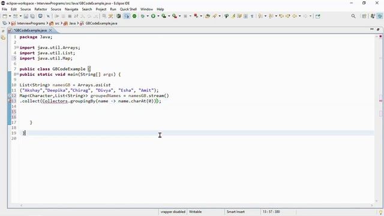The image size is (384, 216).
Task: Click the Search magnifier icon at toolbar right
Action: 353,16
